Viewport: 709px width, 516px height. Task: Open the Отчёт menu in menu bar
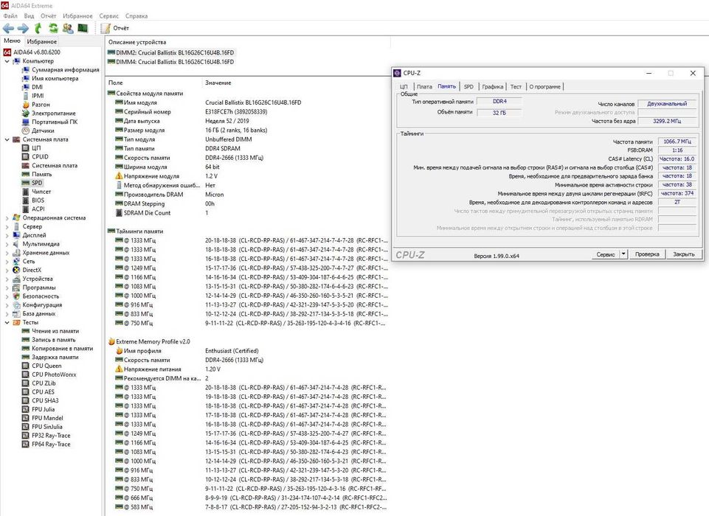(x=49, y=15)
